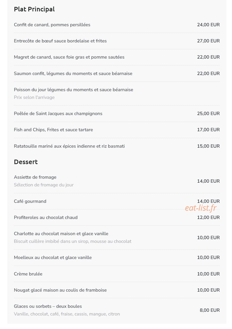Select the Dessert section heading
The image size is (232, 329).
tap(26, 162)
